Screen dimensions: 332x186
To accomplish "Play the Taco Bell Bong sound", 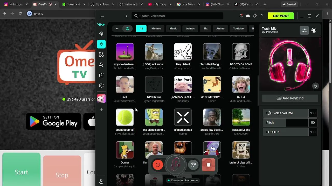I will click(212, 52).
